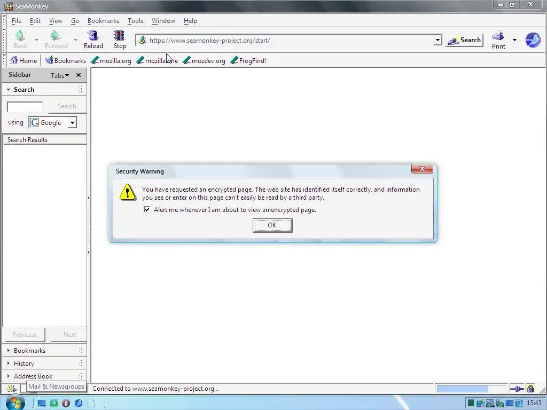Viewport: 547px width, 410px height.
Task: Go to the Home page
Action: 24,60
